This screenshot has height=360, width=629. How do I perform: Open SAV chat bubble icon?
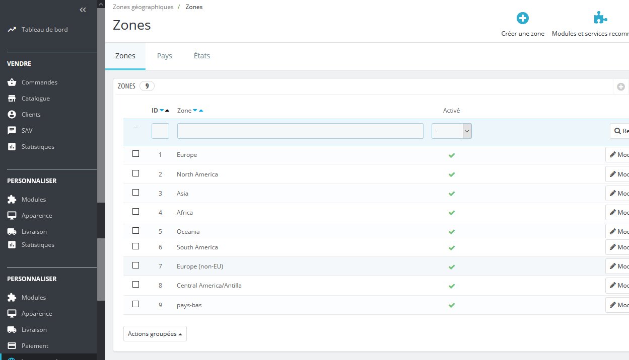click(12, 131)
